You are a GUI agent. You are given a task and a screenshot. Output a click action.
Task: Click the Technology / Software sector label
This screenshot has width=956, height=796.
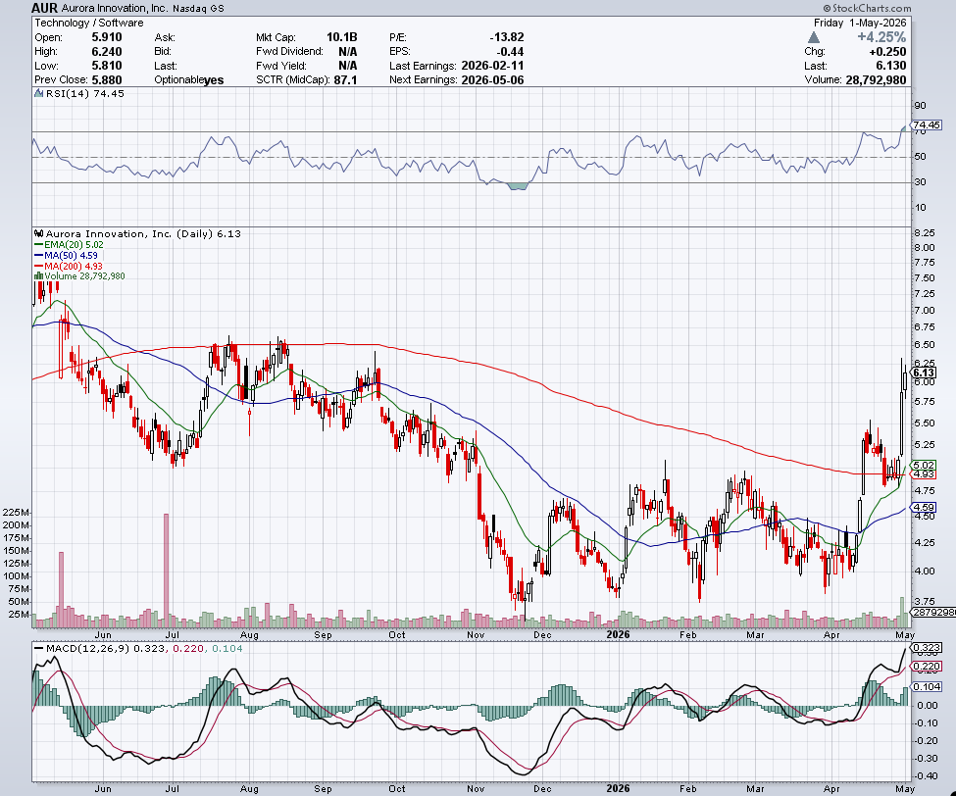tap(89, 23)
